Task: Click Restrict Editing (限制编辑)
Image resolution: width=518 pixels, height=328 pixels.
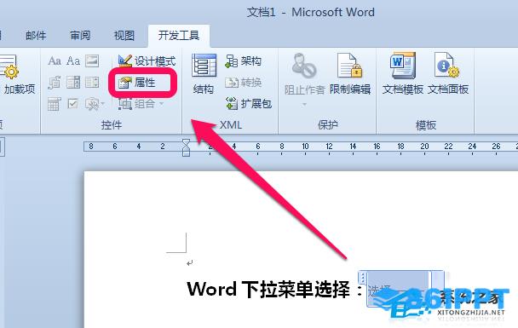Action: tap(350, 74)
